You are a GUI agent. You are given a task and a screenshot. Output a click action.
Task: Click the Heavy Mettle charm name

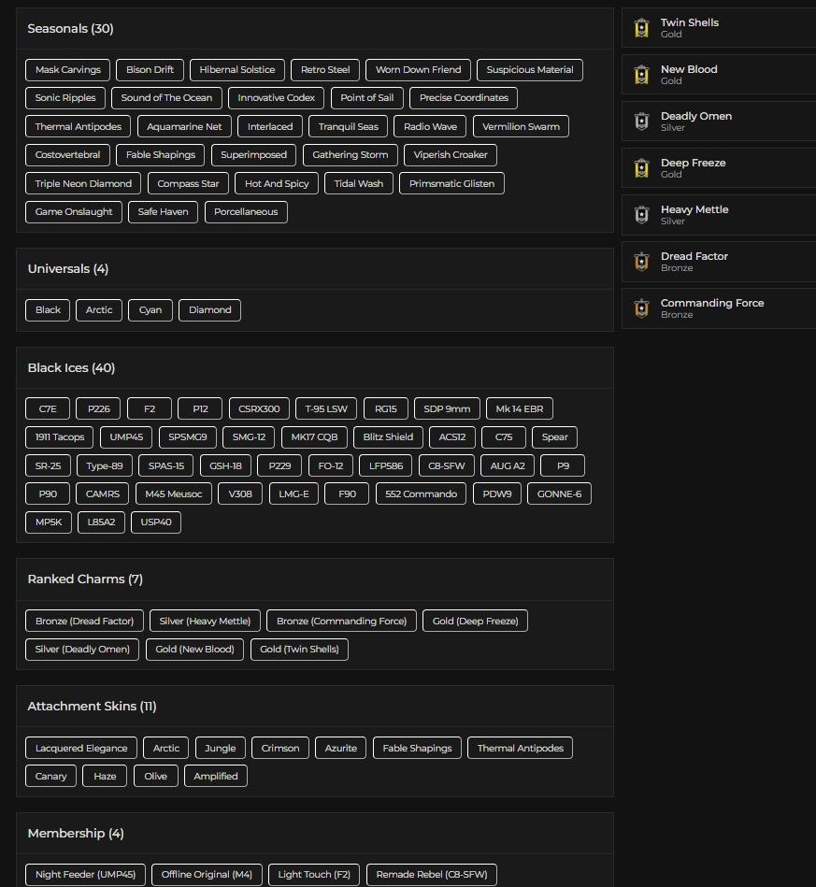[694, 209]
